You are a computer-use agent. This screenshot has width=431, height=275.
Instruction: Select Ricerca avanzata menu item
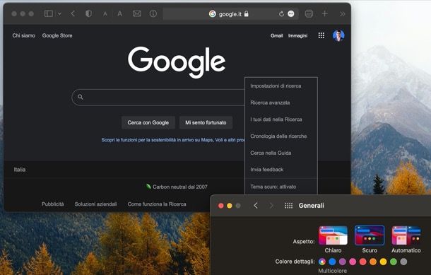click(x=270, y=103)
